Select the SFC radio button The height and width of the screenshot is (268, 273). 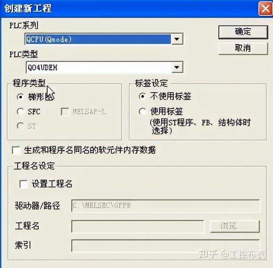pos(20,111)
